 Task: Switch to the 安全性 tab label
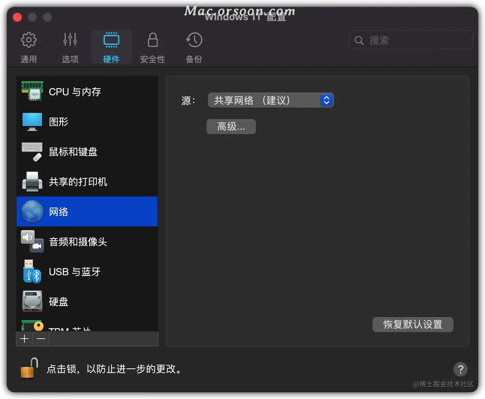[153, 59]
